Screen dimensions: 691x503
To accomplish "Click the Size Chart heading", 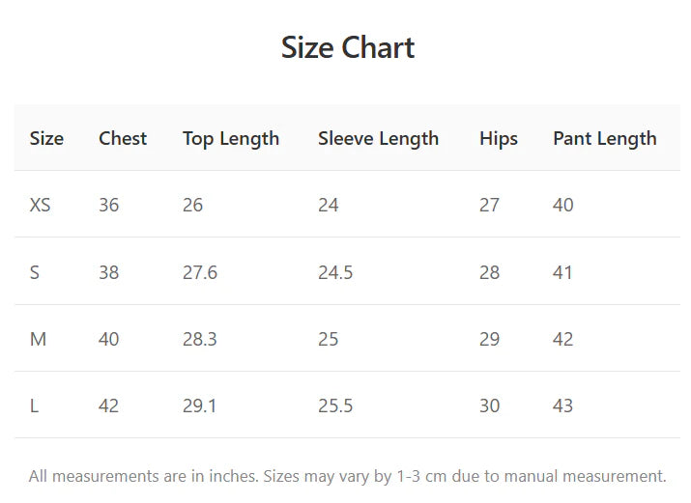I will click(348, 47).
